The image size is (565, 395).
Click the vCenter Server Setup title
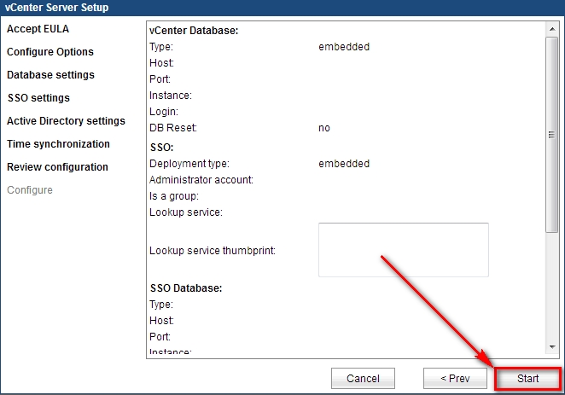tap(56, 8)
